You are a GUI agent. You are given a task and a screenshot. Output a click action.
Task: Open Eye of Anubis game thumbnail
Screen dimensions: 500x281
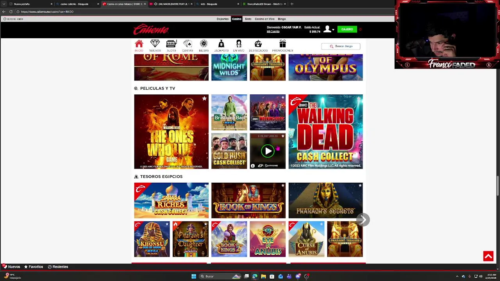pos(268,239)
